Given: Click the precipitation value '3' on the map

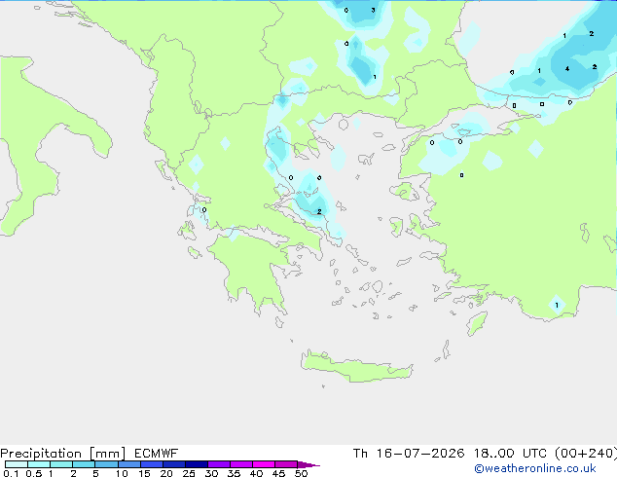Looking at the screenshot, I should pyautogui.click(x=373, y=11).
